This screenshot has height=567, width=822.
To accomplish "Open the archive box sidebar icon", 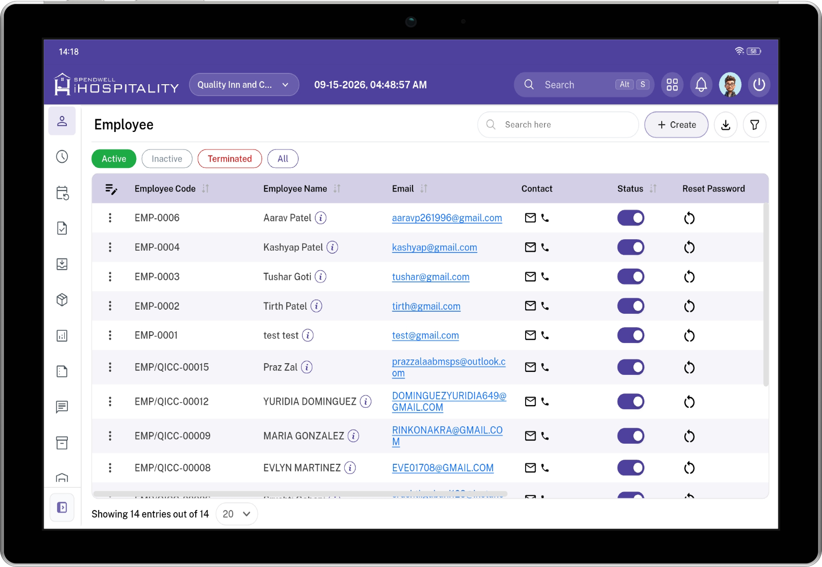I will [62, 443].
